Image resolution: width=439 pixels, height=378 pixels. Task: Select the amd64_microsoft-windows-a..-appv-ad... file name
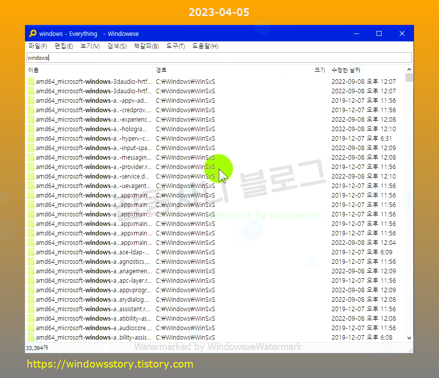92,100
